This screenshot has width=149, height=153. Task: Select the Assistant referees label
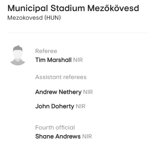[61, 77]
